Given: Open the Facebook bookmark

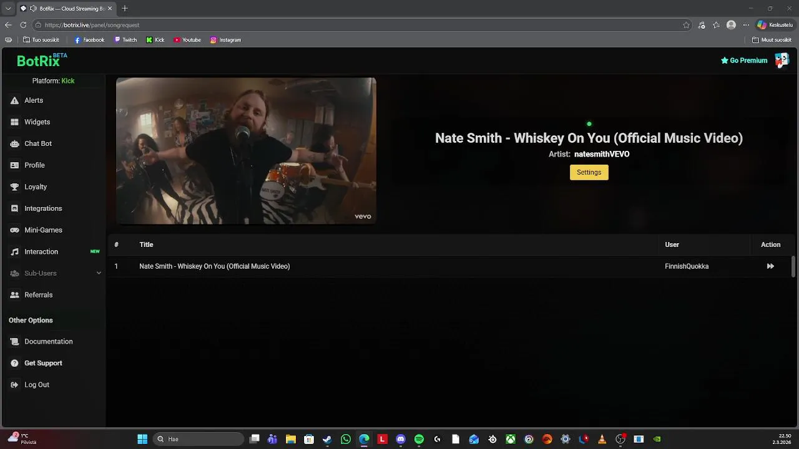Looking at the screenshot, I should coord(89,40).
